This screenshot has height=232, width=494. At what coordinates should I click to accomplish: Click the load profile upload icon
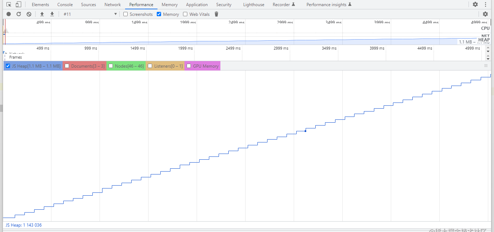point(42,14)
